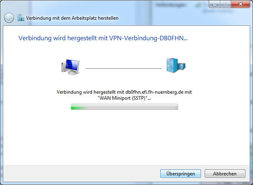The image size is (253, 185).
Task: Skip the step via Überspringen
Action: [x=180, y=174]
